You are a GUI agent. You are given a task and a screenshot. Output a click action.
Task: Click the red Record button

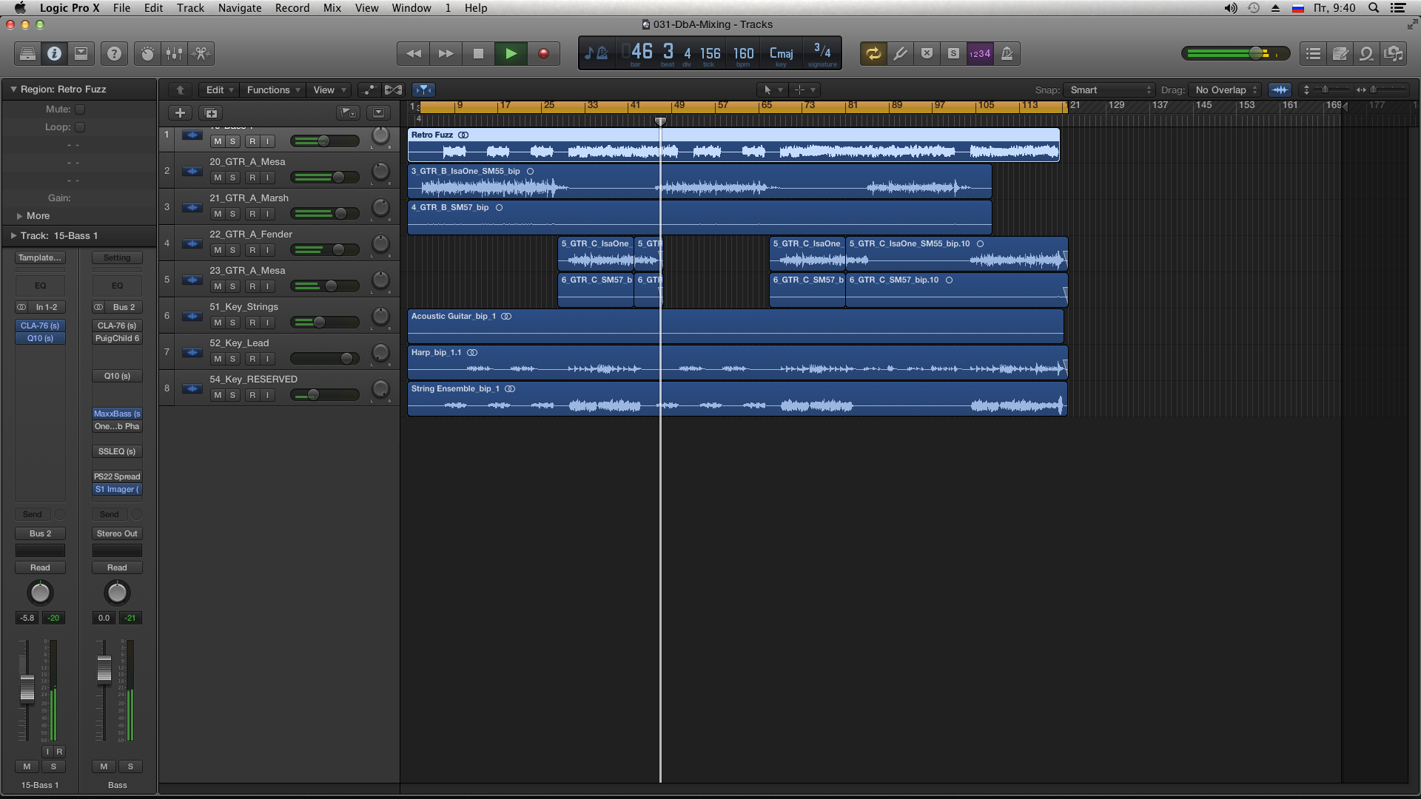tap(543, 53)
